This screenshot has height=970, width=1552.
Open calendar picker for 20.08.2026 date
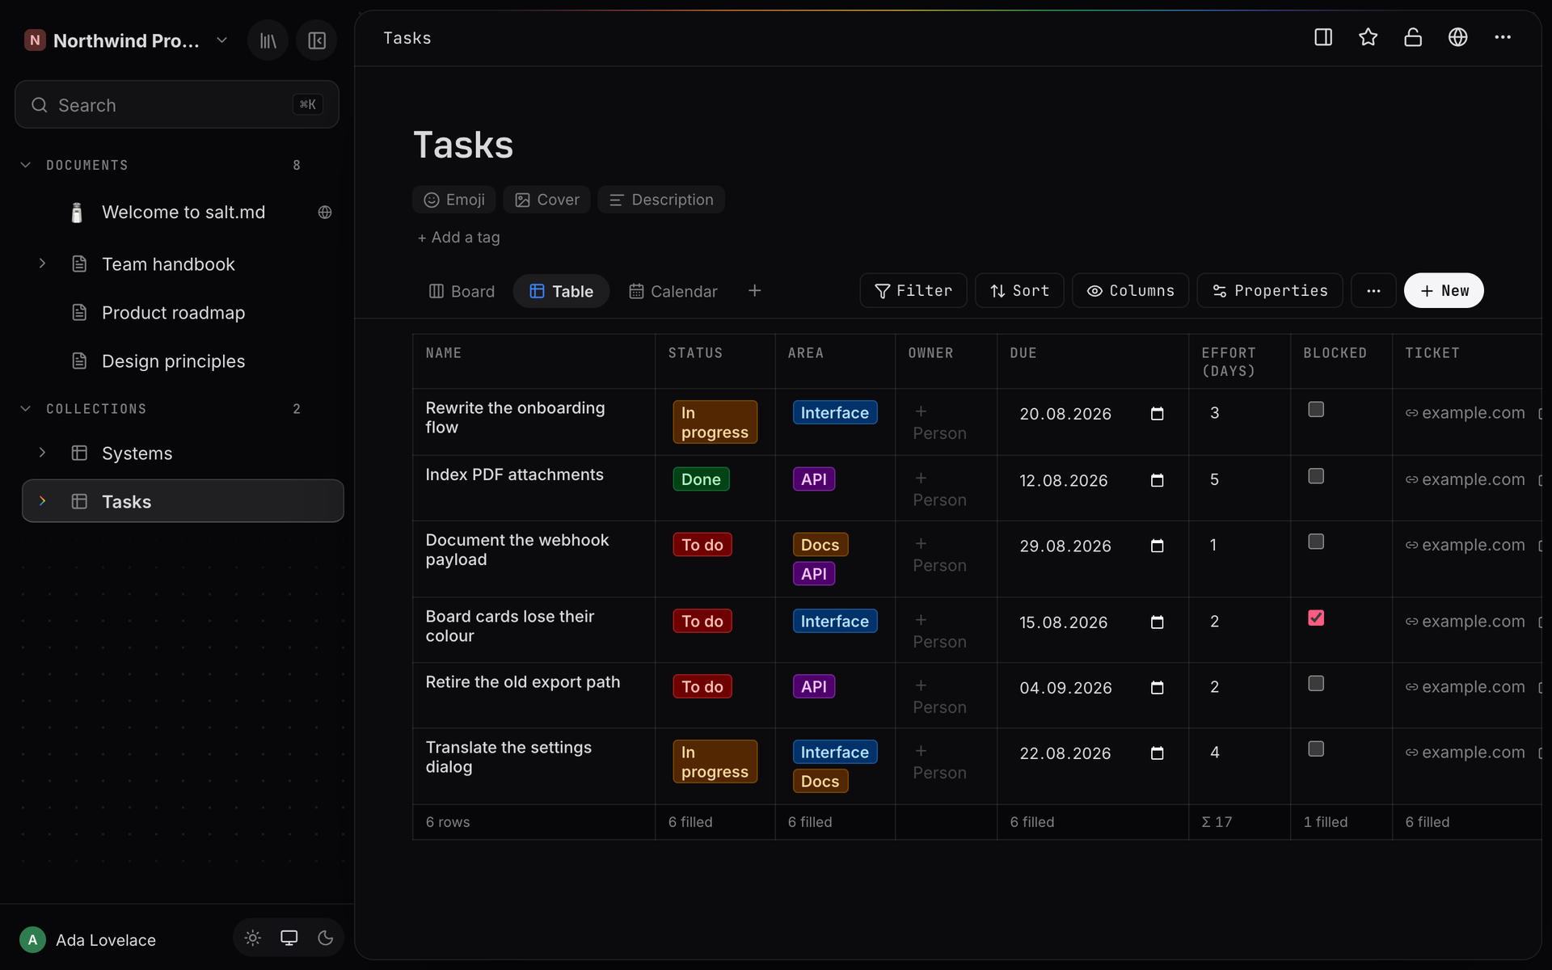pos(1157,414)
